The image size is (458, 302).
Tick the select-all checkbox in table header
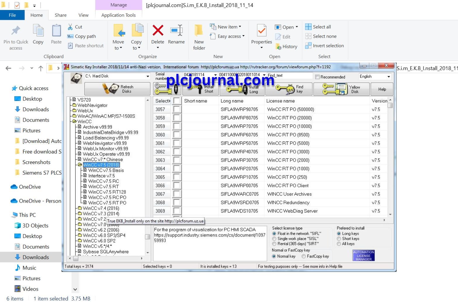[176, 101]
